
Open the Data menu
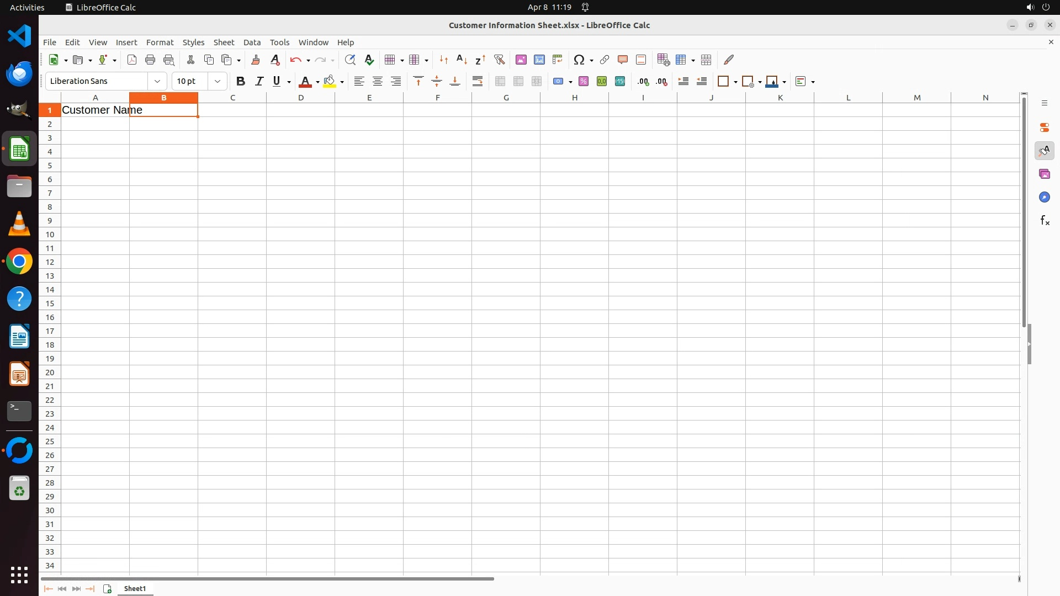[252, 42]
